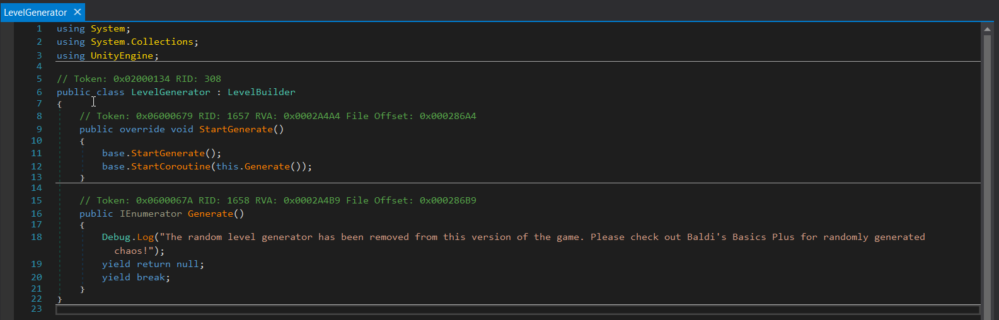Go to StartCoroutine method reference
The image size is (999, 320).
pos(170,166)
